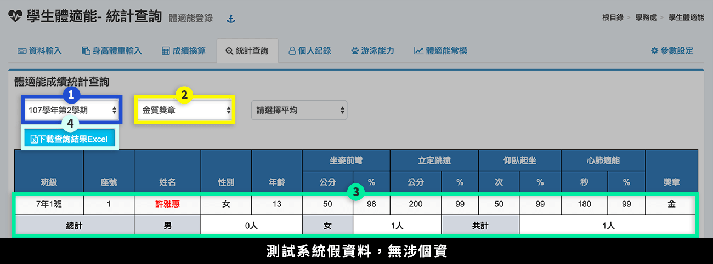This screenshot has height=264, width=713.
Task: Click the gear icon for 參數設定
Action: 654,51
